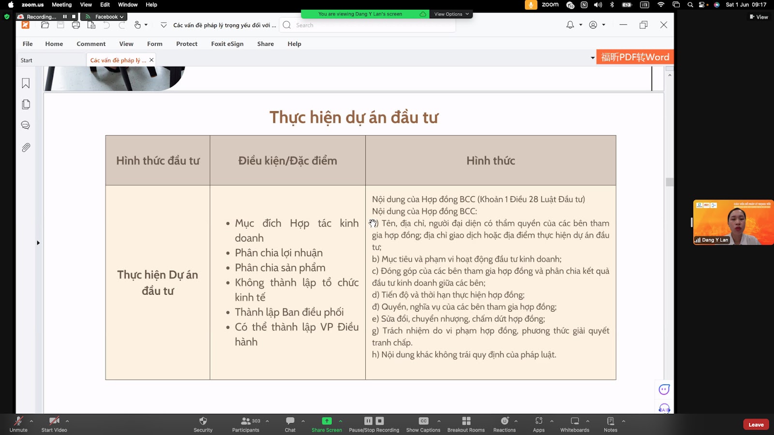This screenshot has width=774, height=435.
Task: Unmute the microphone in Zoom
Action: tap(18, 424)
